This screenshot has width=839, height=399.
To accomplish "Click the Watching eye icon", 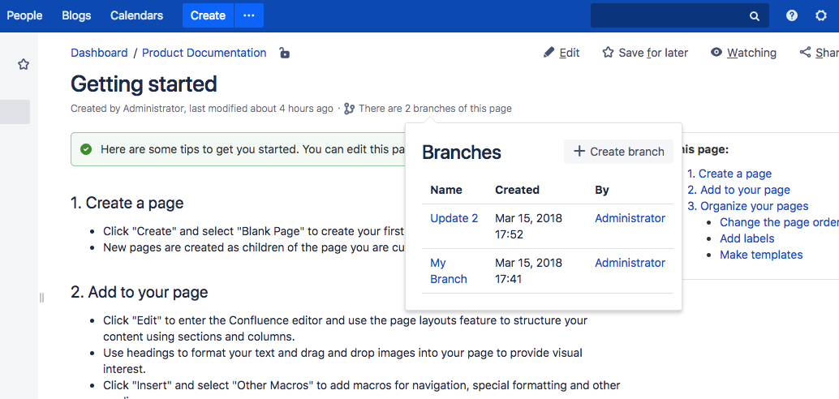I will (716, 52).
